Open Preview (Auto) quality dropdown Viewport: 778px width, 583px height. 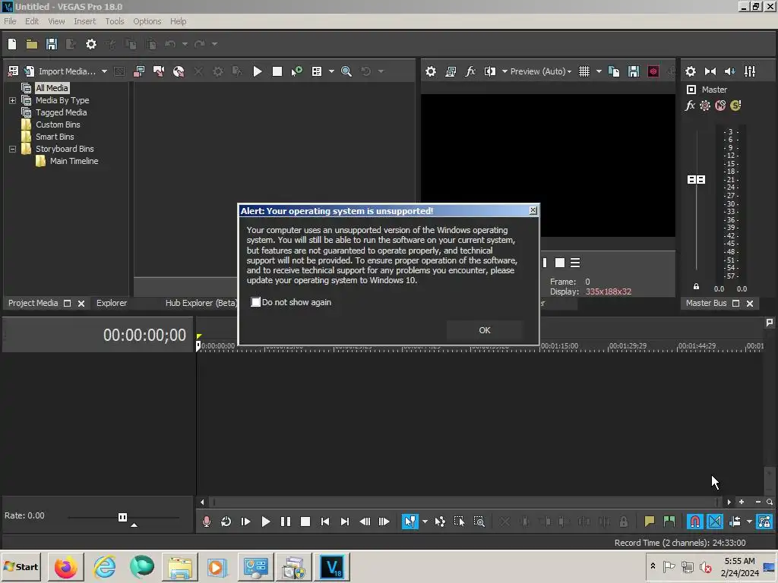click(x=541, y=71)
